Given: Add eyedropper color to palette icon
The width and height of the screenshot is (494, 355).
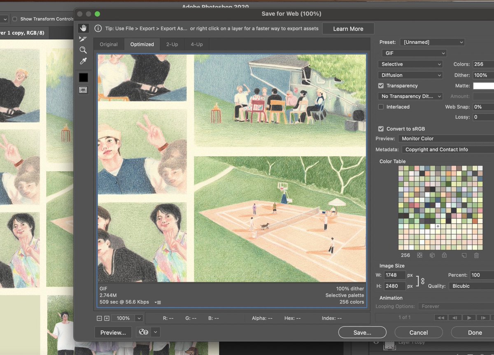Looking at the screenshot, I should click(x=464, y=255).
